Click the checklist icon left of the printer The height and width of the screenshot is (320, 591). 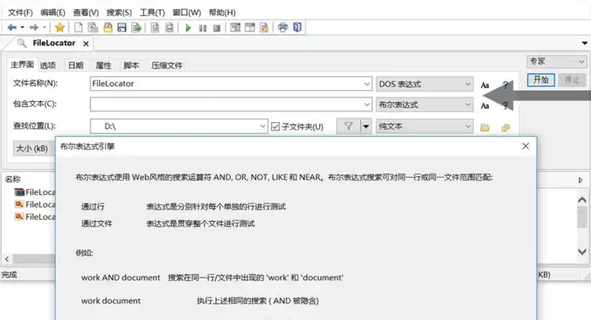(x=264, y=28)
